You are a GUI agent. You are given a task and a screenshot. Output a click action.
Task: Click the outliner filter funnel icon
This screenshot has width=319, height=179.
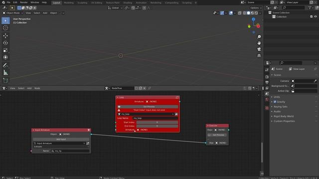click(310, 8)
